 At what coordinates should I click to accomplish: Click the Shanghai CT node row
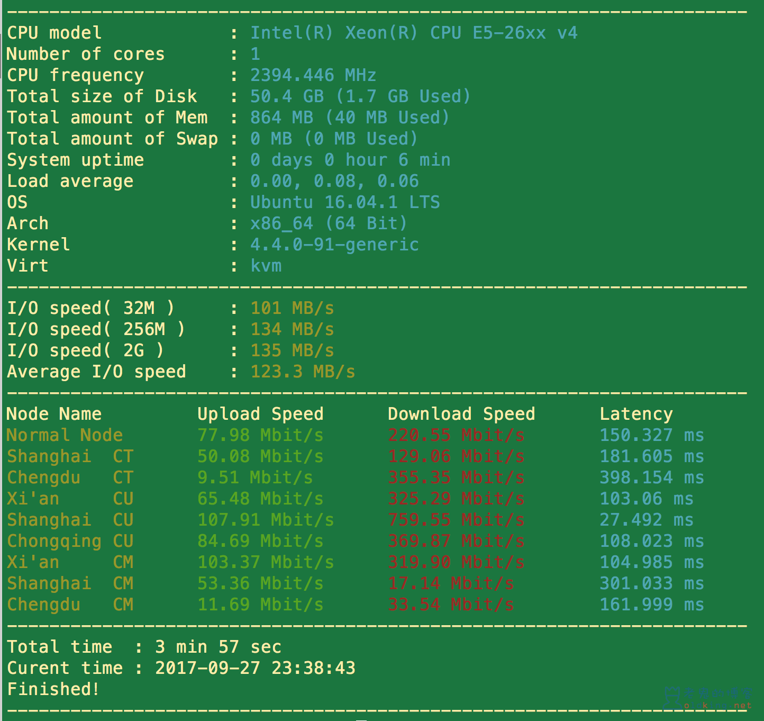pyautogui.click(x=356, y=456)
